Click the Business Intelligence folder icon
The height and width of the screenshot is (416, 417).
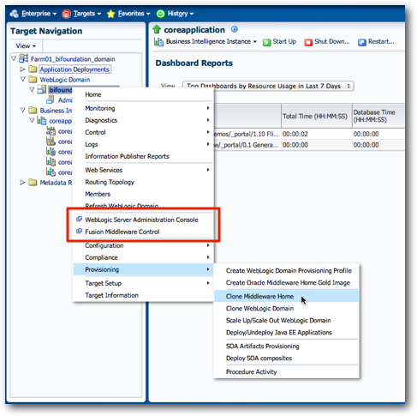click(x=33, y=110)
